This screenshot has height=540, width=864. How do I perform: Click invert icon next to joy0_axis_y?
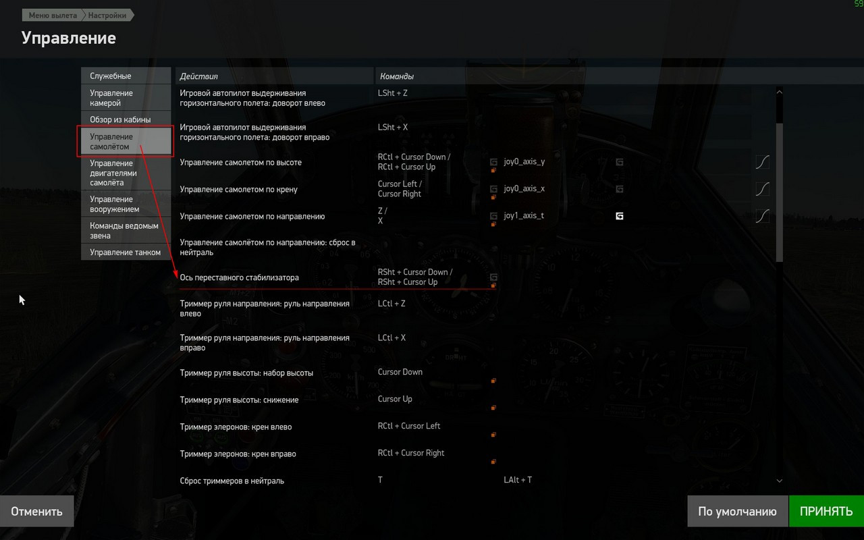point(619,162)
